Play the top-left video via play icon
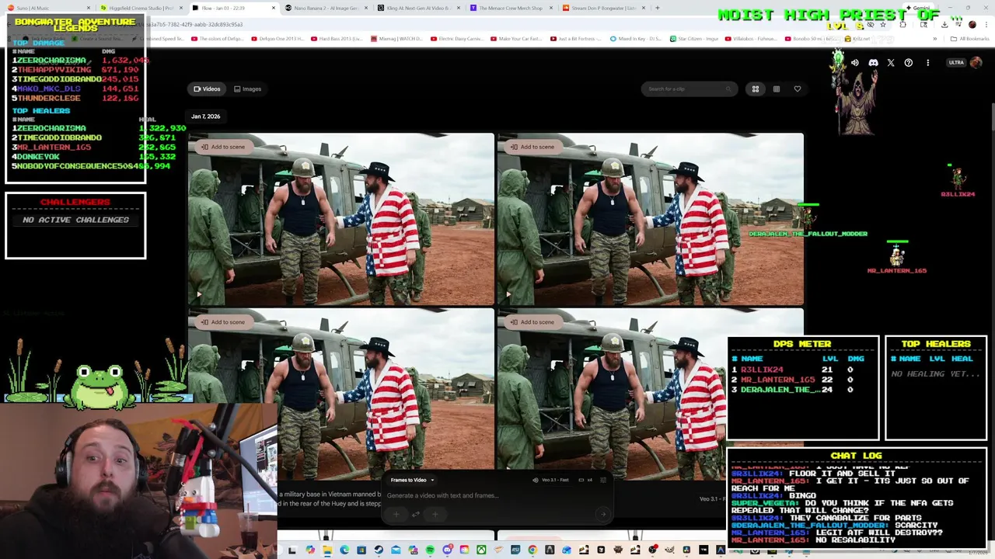The image size is (995, 559). (x=198, y=294)
